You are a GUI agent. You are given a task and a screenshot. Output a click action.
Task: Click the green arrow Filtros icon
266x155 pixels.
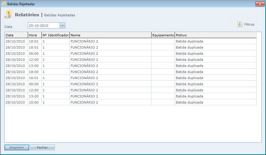pyautogui.click(x=240, y=24)
